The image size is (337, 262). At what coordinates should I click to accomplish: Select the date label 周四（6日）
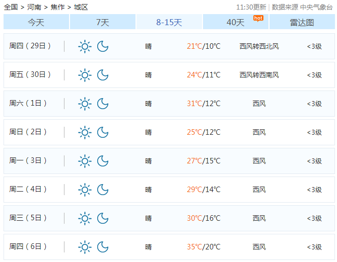[x=28, y=247]
